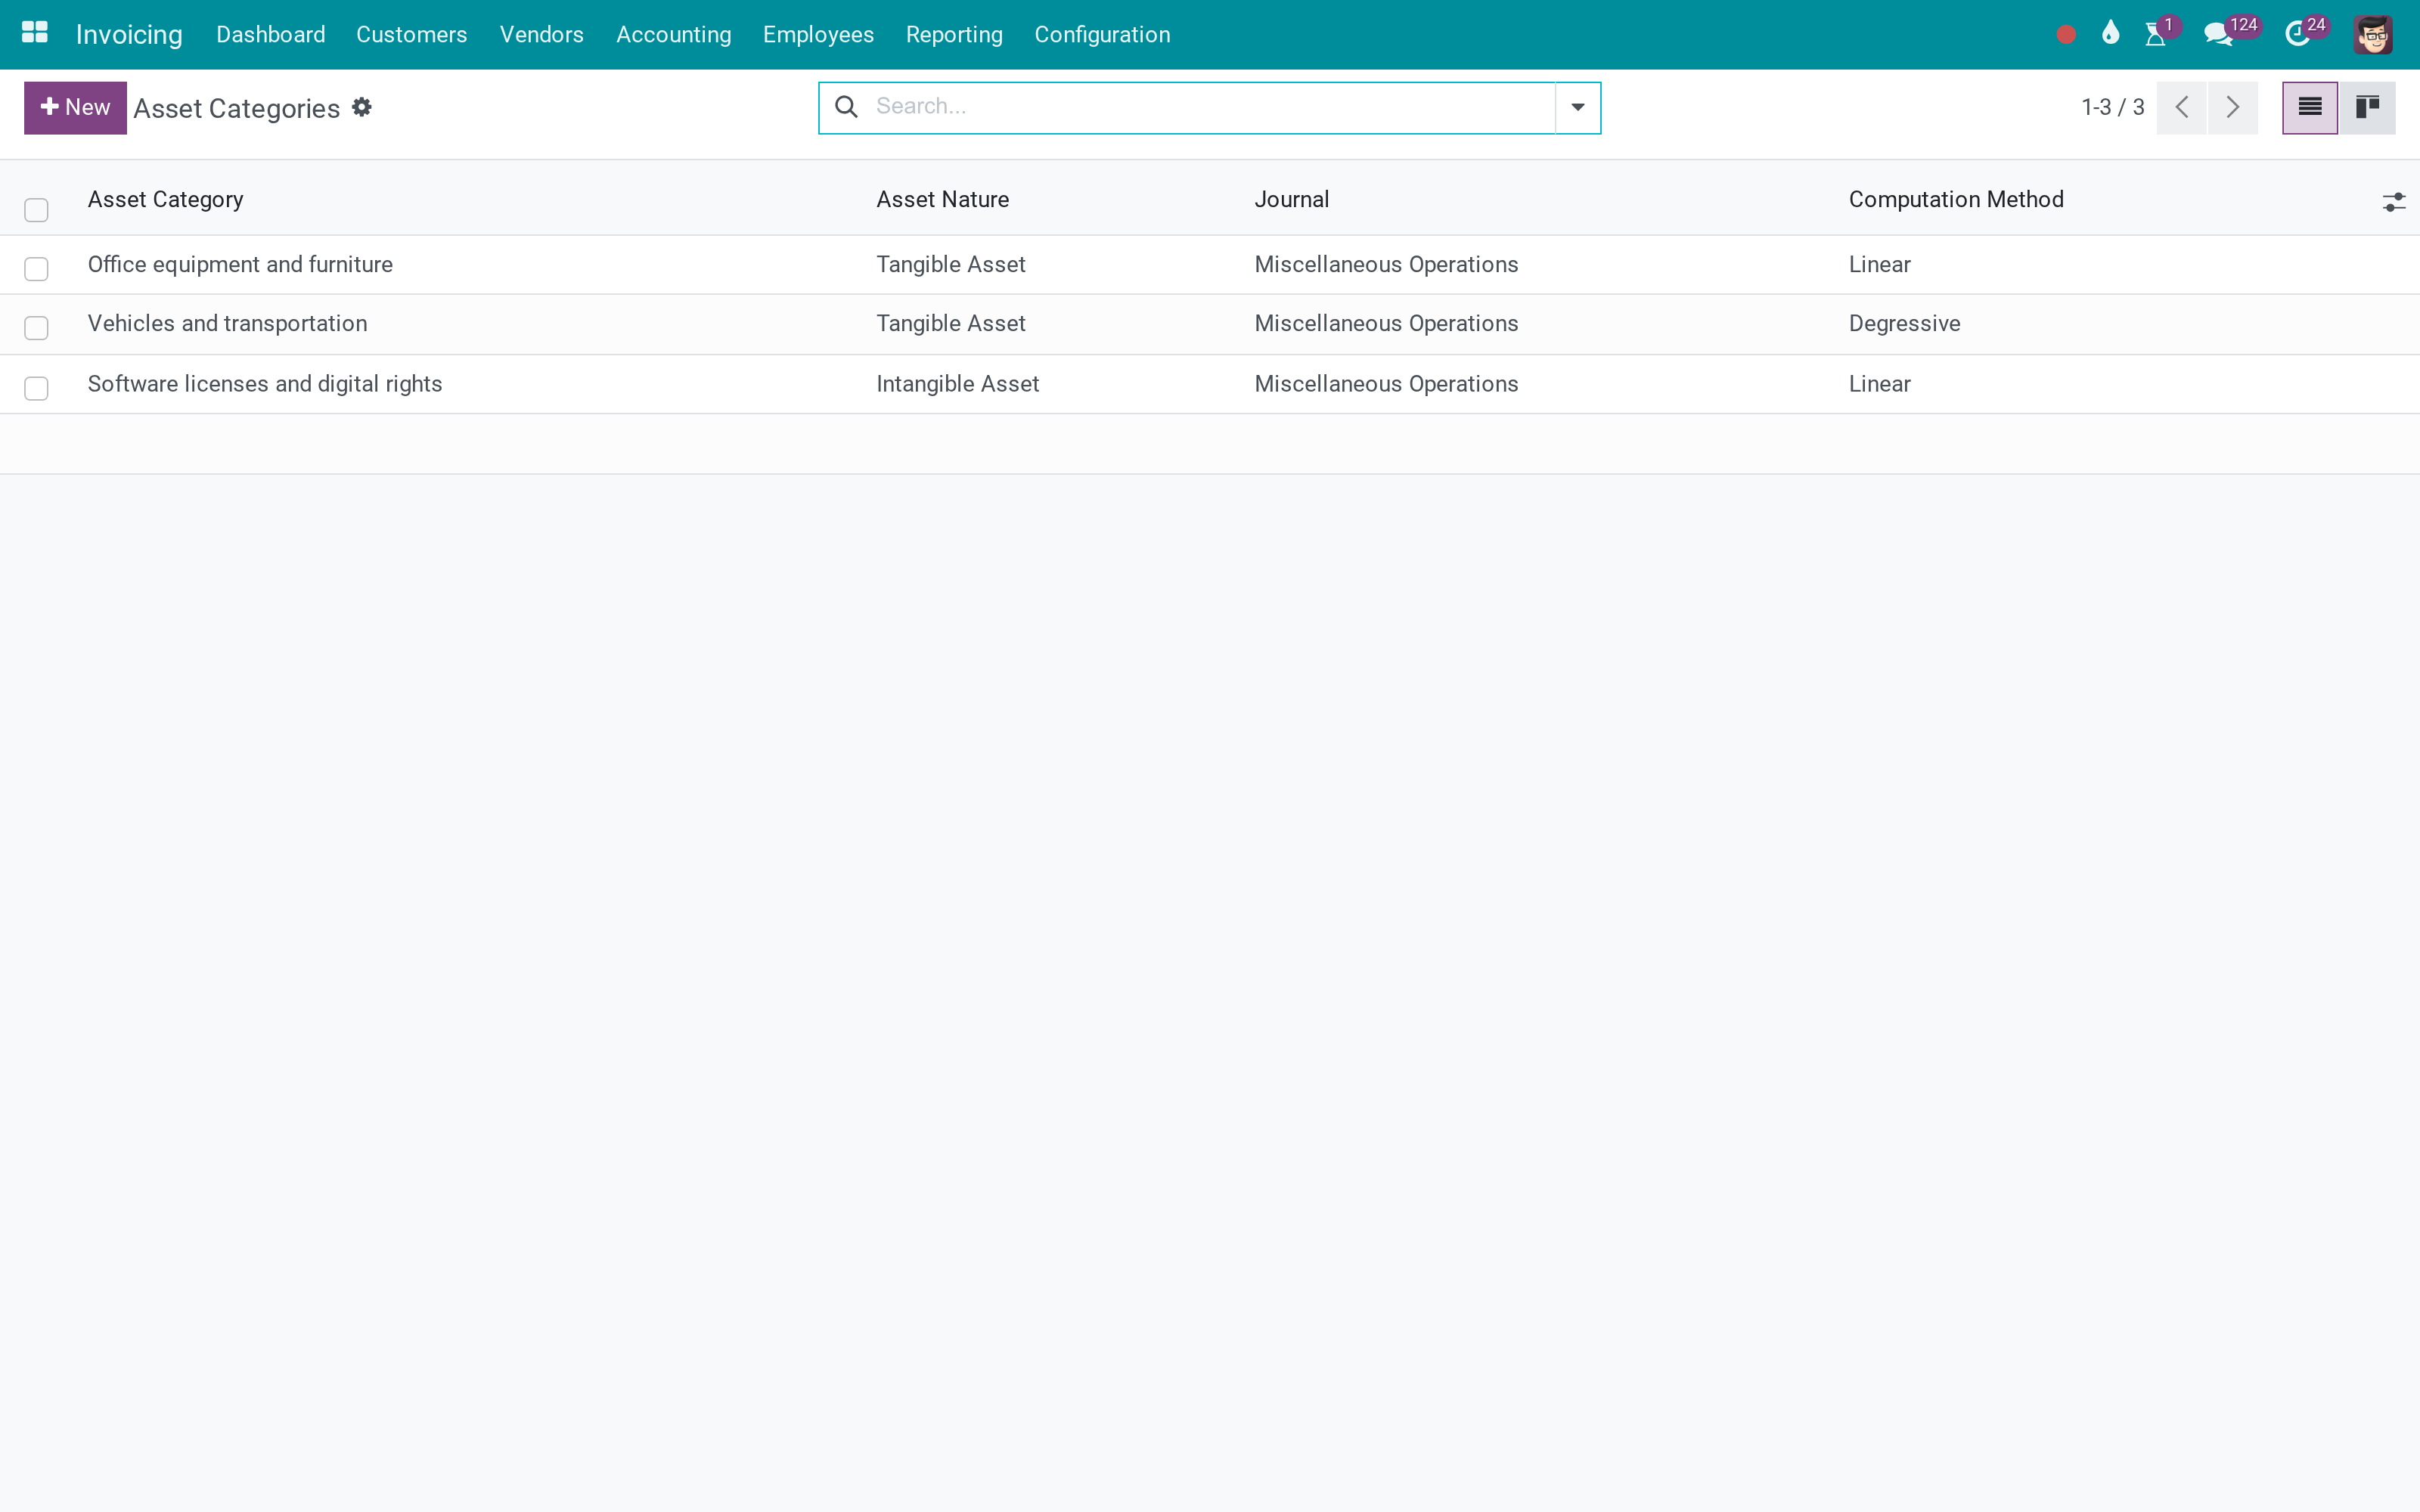This screenshot has width=2420, height=1512.
Task: Click the Degressive computation method cell
Action: pyautogui.click(x=1904, y=323)
